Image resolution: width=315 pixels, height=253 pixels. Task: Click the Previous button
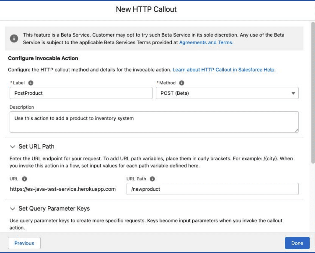(x=24, y=243)
